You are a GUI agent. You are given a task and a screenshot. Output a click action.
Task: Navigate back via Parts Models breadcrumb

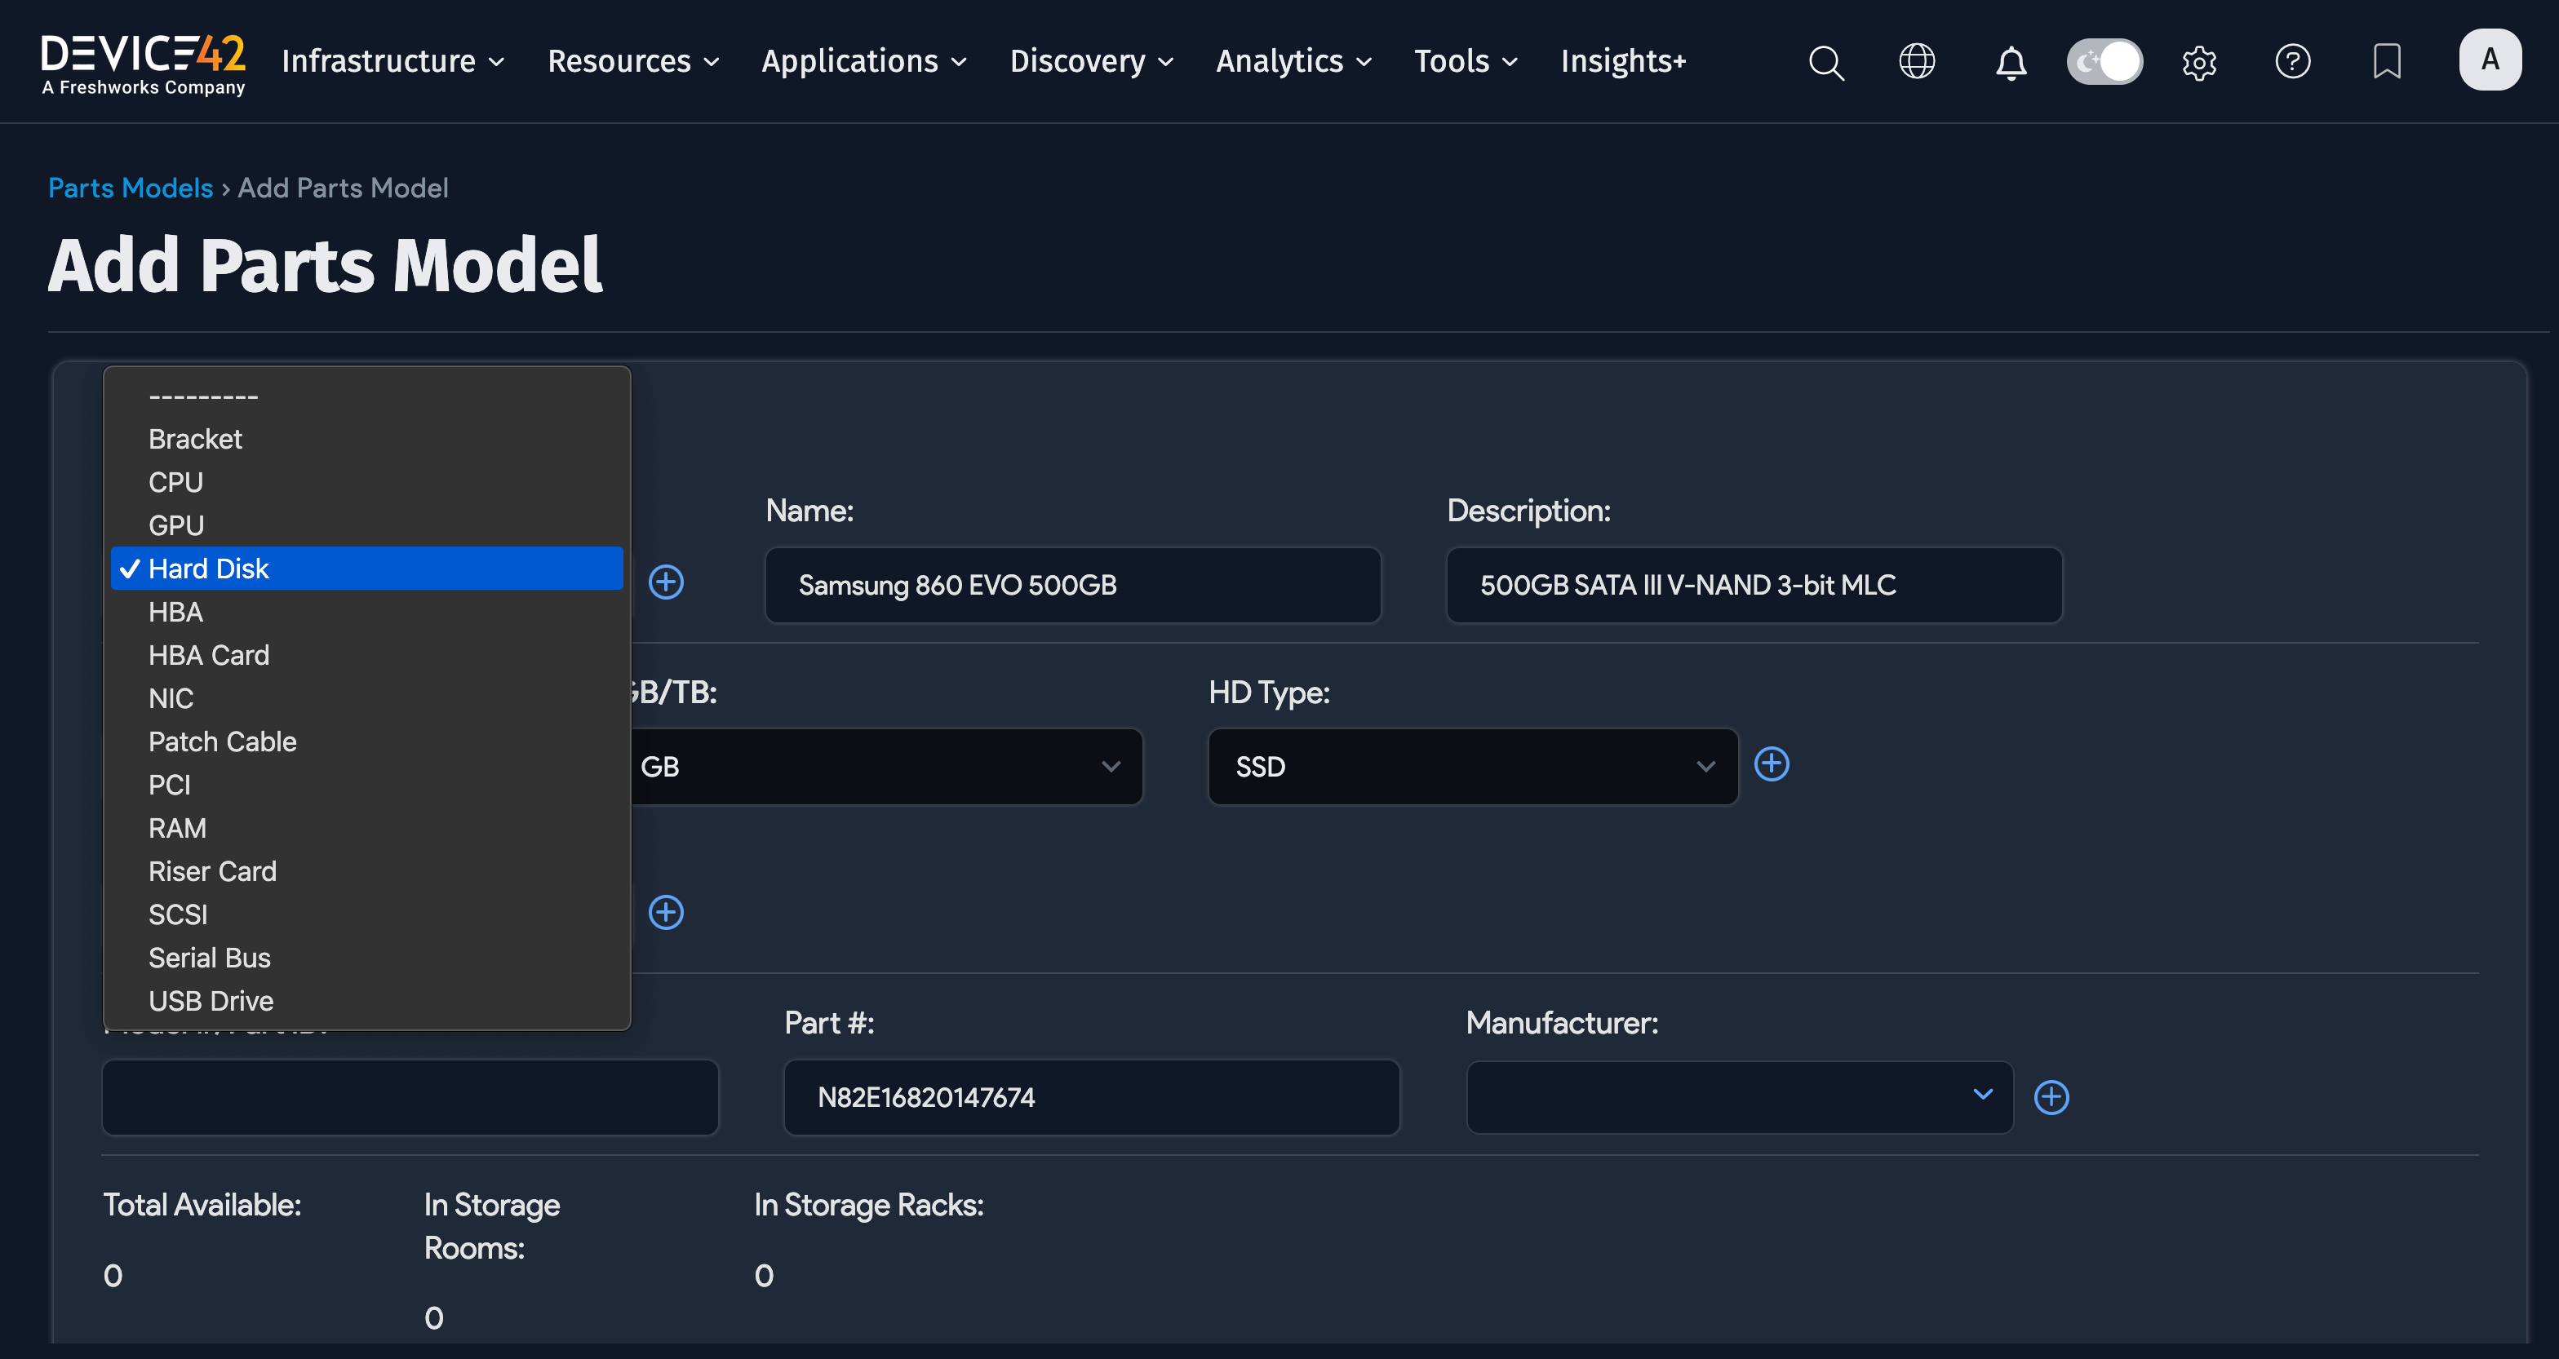tap(130, 188)
